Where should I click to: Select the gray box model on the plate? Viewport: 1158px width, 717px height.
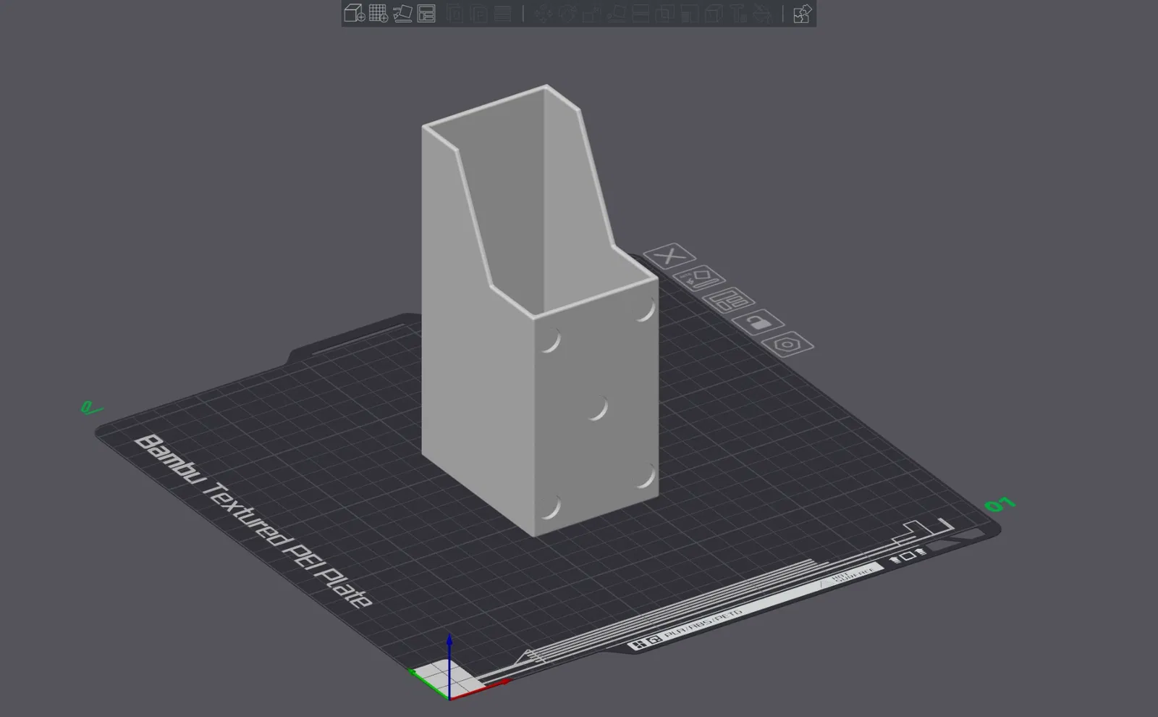coord(539,311)
